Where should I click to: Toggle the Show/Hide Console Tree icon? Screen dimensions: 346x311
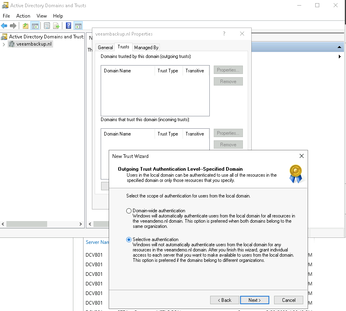[x=35, y=26]
